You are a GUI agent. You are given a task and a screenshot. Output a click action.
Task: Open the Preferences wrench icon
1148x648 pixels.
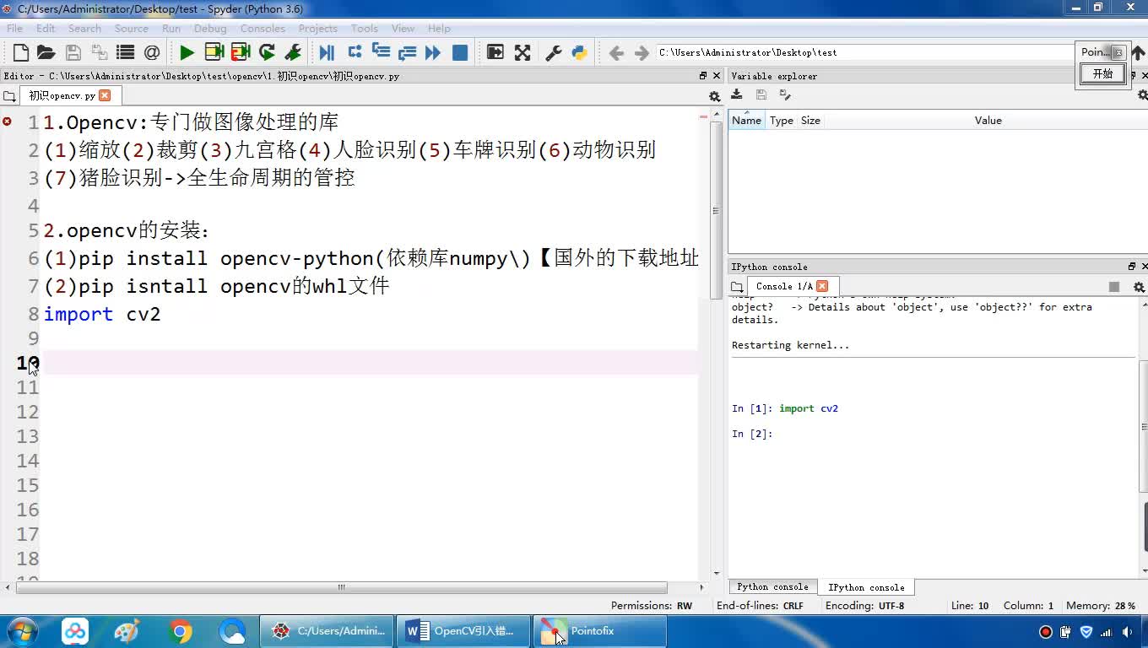coord(554,52)
